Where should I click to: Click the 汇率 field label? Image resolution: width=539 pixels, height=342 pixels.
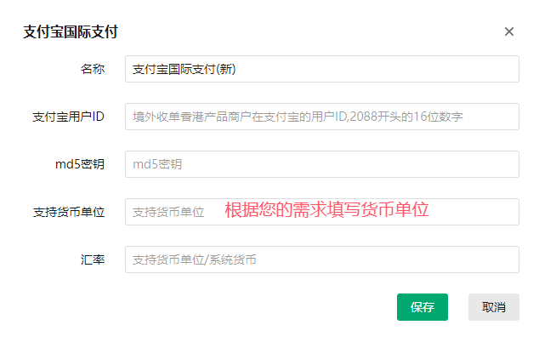(x=93, y=259)
